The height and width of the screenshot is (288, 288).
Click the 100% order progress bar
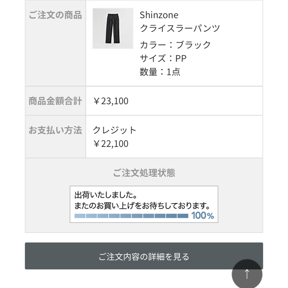click(131, 216)
